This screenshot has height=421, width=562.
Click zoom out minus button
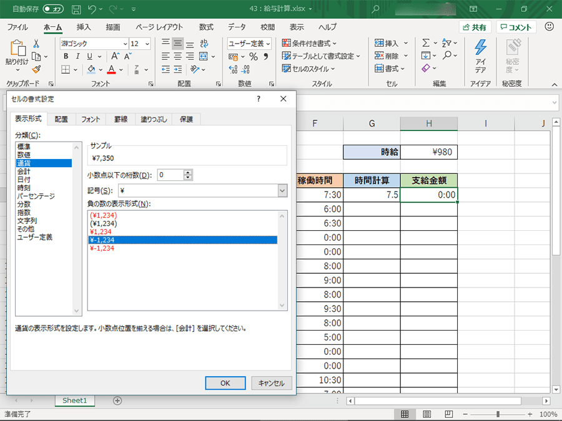coord(465,414)
